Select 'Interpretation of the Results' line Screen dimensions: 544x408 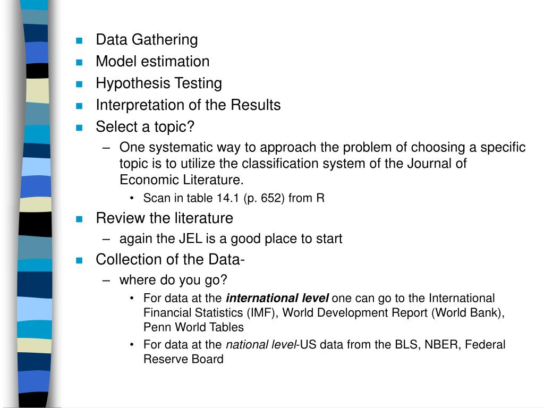coord(188,105)
